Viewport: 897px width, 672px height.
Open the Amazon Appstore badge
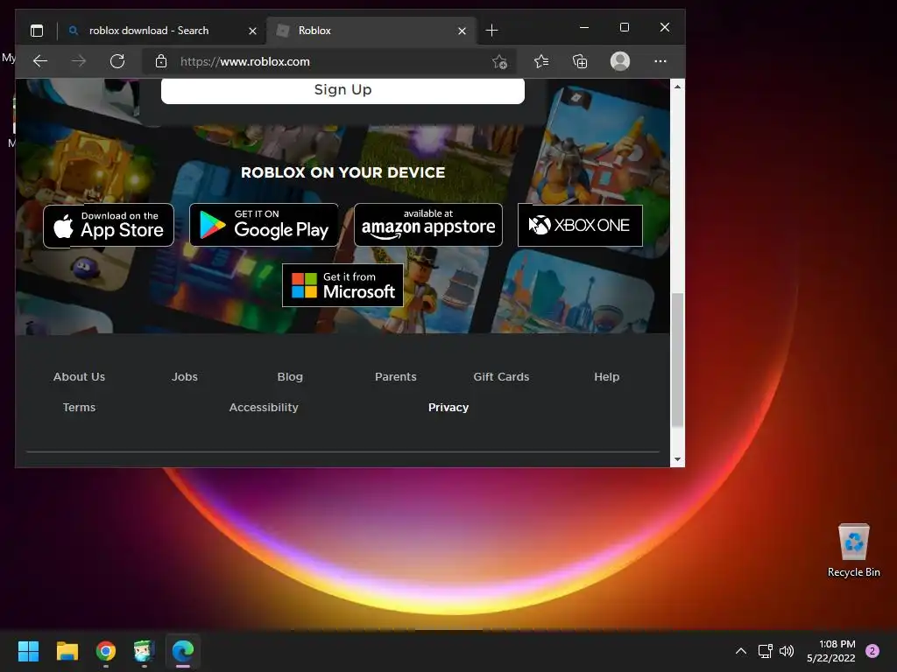tap(428, 225)
